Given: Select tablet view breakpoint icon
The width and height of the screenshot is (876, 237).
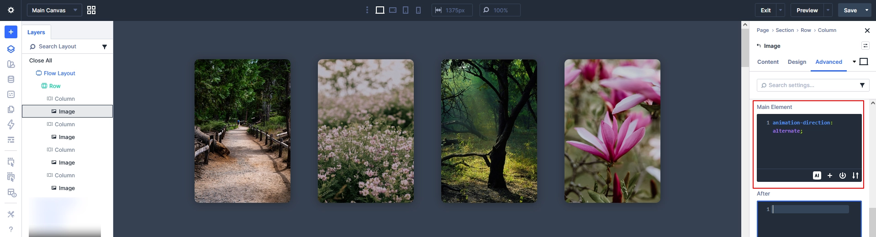Looking at the screenshot, I should click(x=406, y=10).
